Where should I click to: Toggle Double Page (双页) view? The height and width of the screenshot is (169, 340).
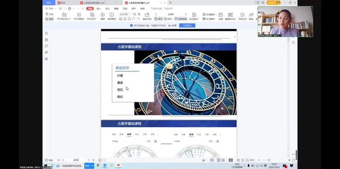[168, 19]
